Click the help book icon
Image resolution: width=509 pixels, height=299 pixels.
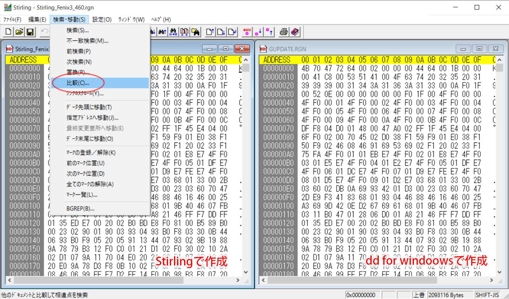pos(295,32)
